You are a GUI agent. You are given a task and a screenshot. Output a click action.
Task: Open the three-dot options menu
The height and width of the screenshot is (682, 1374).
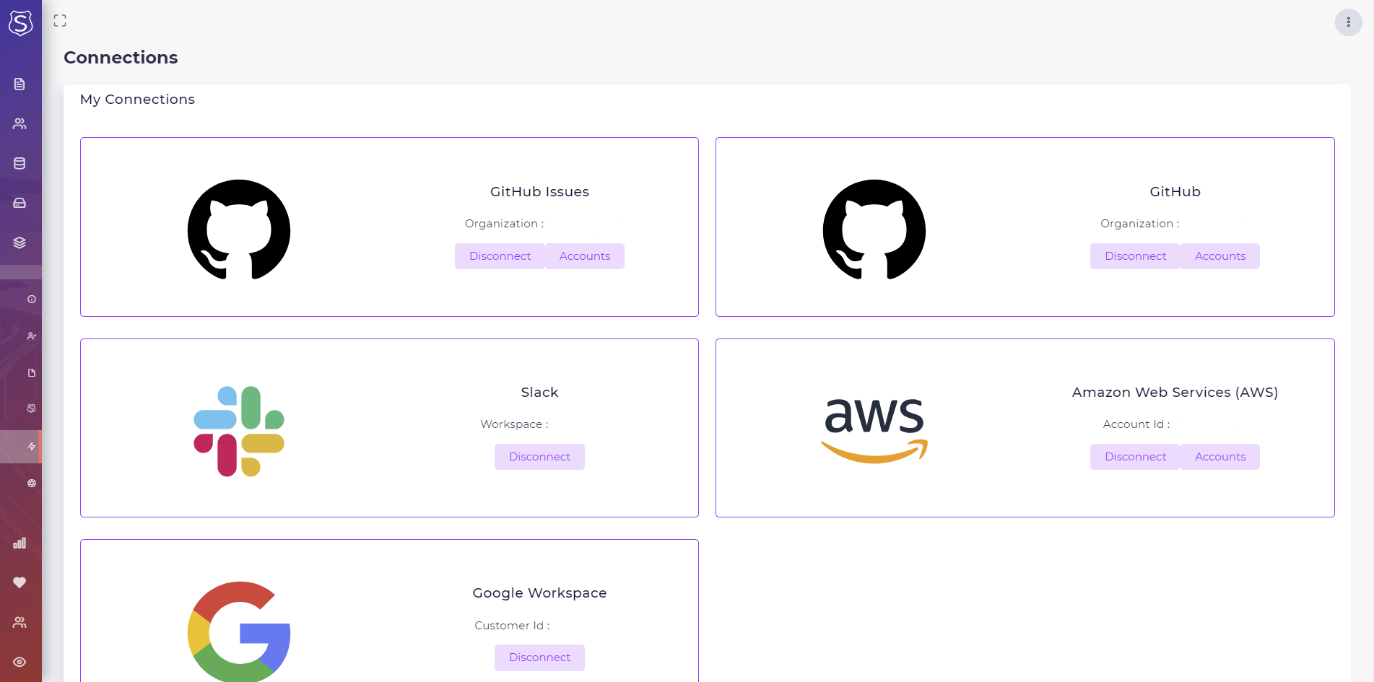[1348, 22]
